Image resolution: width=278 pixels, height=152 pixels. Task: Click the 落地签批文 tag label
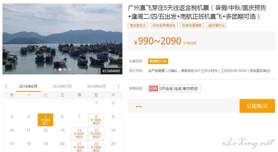(x=138, y=26)
